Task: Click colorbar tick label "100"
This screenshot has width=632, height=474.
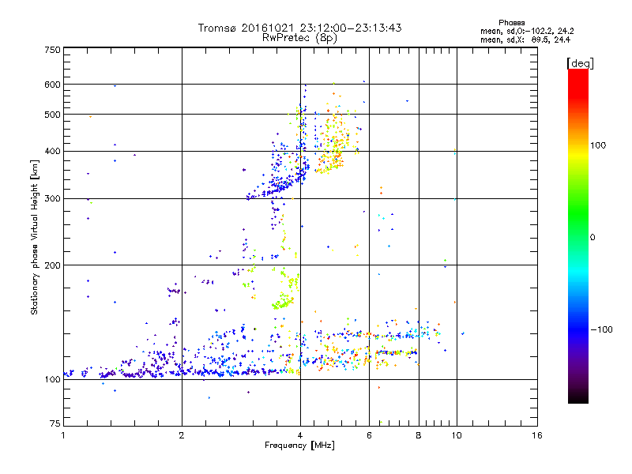Action: point(598,145)
